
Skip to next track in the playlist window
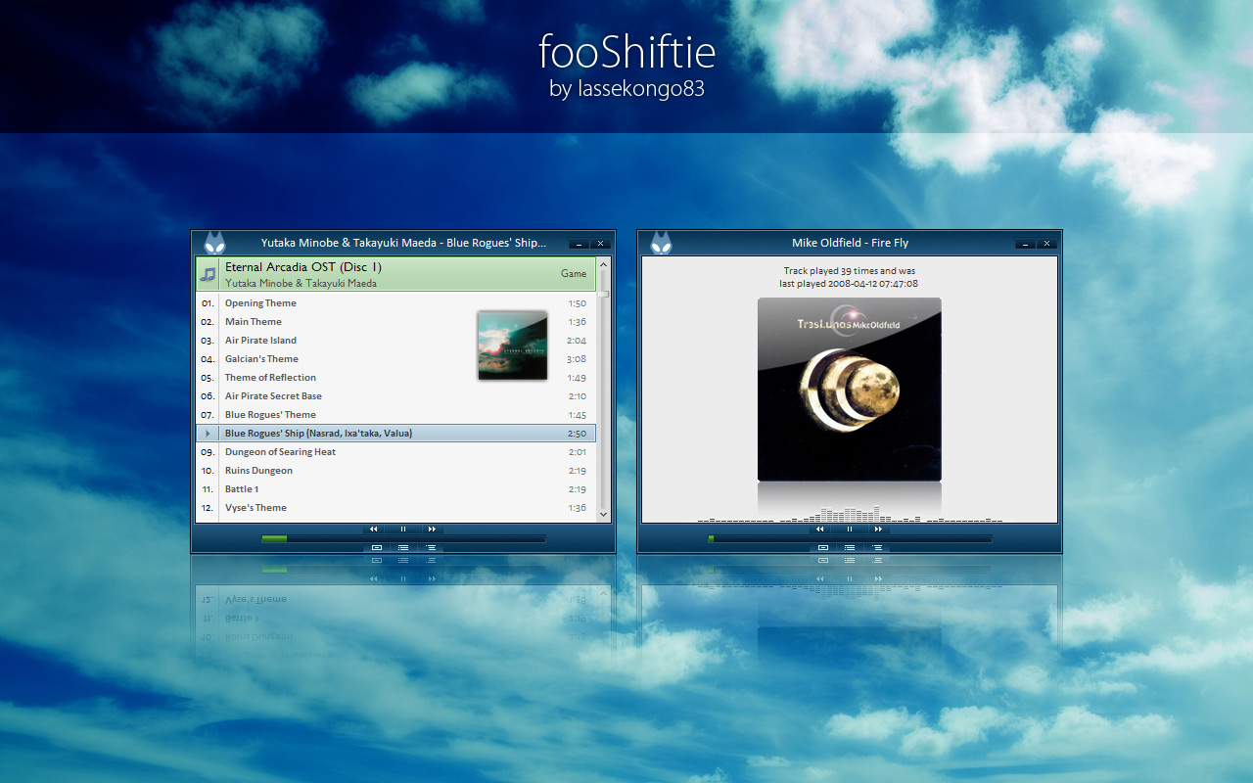click(x=432, y=529)
